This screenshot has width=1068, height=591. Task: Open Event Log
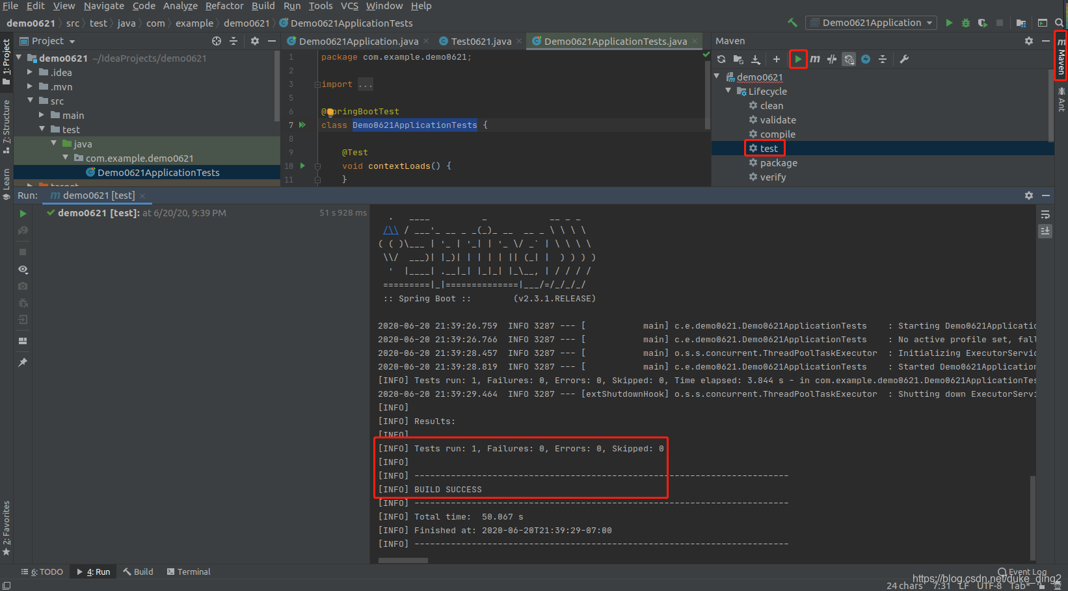(x=1022, y=572)
